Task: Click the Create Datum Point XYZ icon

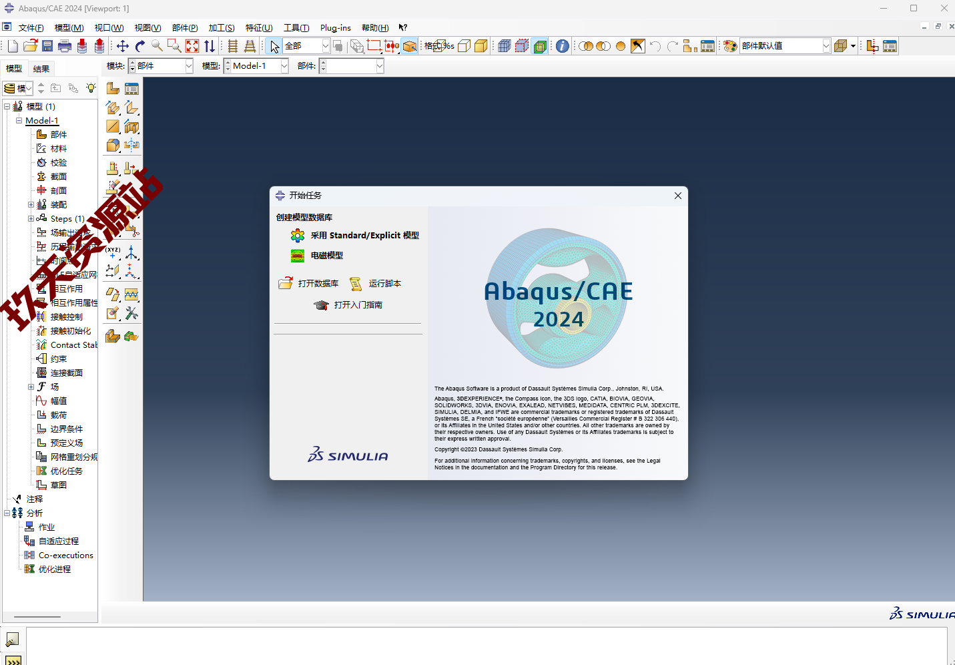Action: 113,252
